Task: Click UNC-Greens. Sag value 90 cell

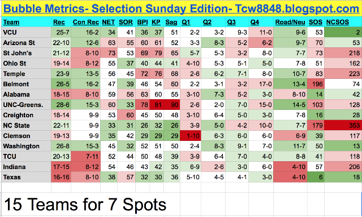Action: coord(172,105)
